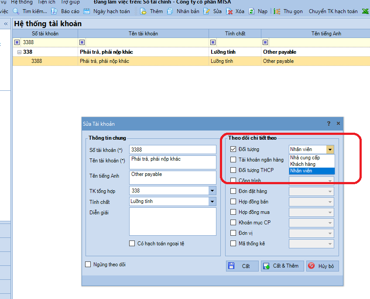370x299 pixels.
Task: Open the Hợp đồng mua dropdown
Action: click(x=330, y=213)
